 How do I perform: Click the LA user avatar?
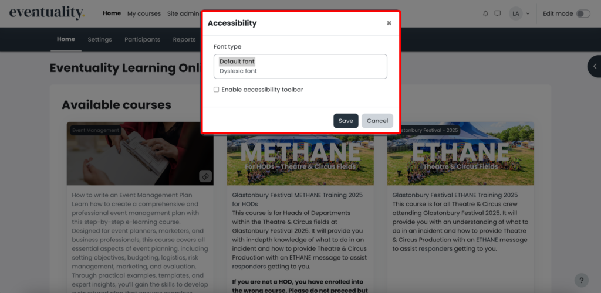coord(515,13)
